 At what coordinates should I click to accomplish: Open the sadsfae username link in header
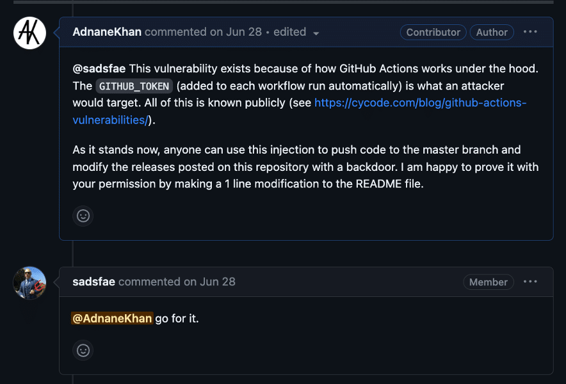(x=94, y=282)
